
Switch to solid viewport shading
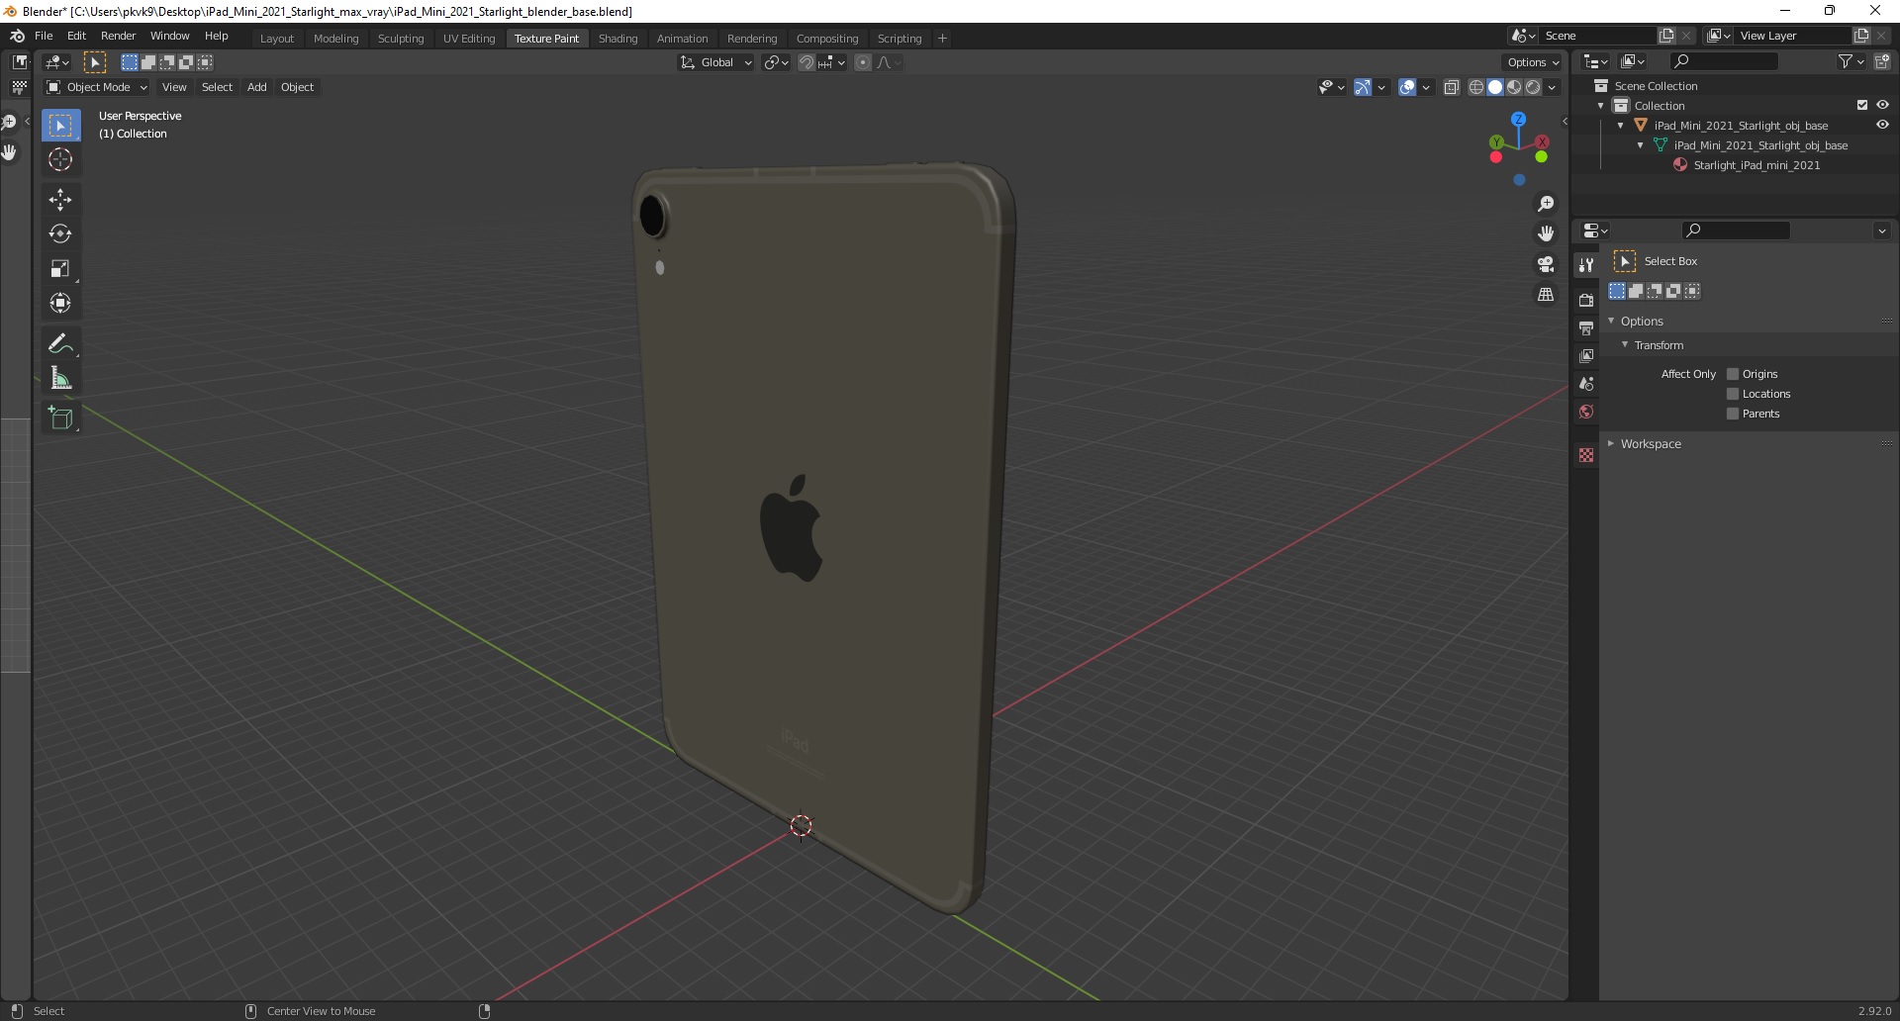pos(1495,87)
